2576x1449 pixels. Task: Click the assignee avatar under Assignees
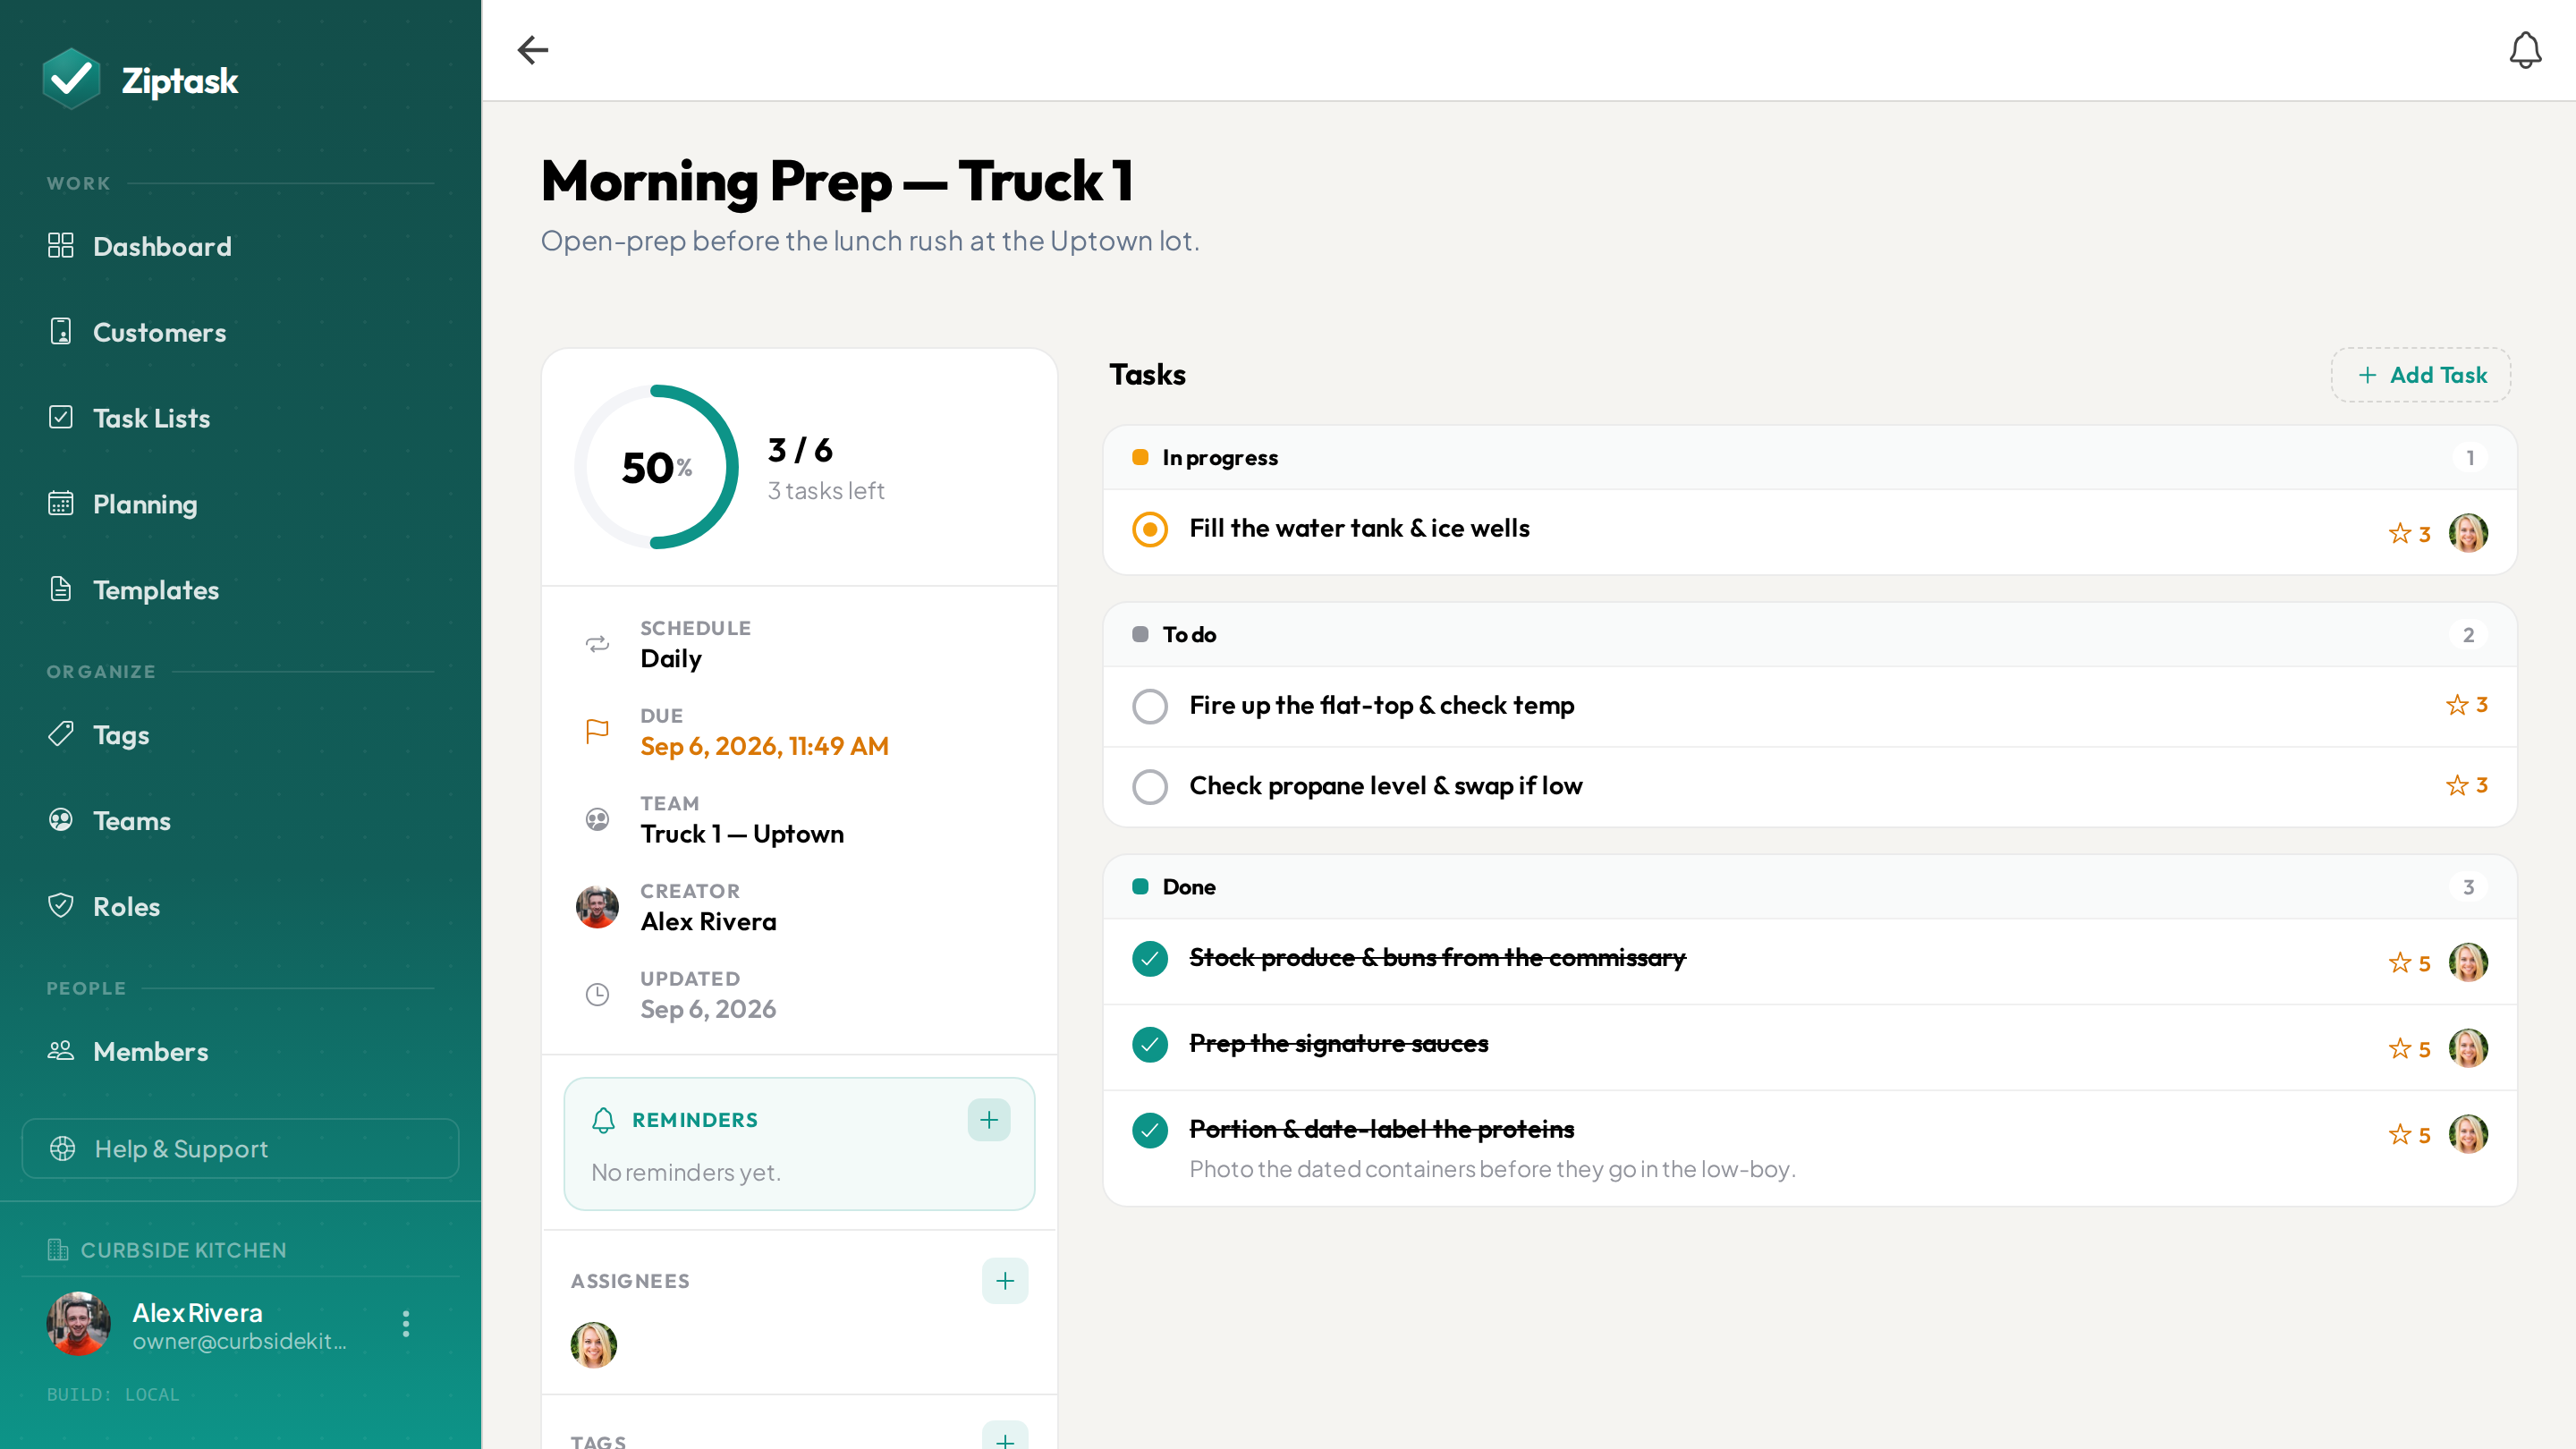coord(593,1344)
